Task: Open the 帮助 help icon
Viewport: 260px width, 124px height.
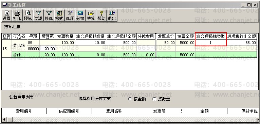Action: pyautogui.click(x=101, y=16)
